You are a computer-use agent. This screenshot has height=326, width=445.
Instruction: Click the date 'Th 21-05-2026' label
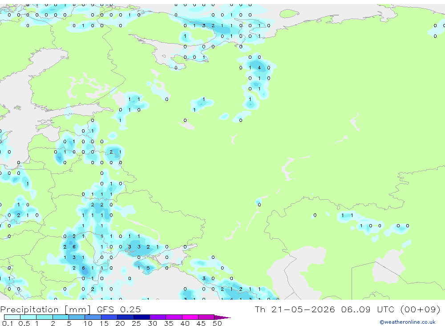pos(295,309)
